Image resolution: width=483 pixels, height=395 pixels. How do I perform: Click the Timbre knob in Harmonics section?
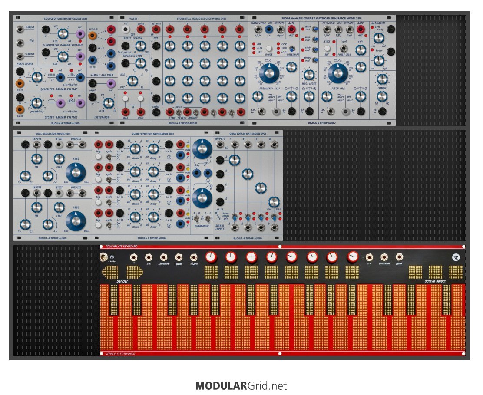tap(382, 79)
